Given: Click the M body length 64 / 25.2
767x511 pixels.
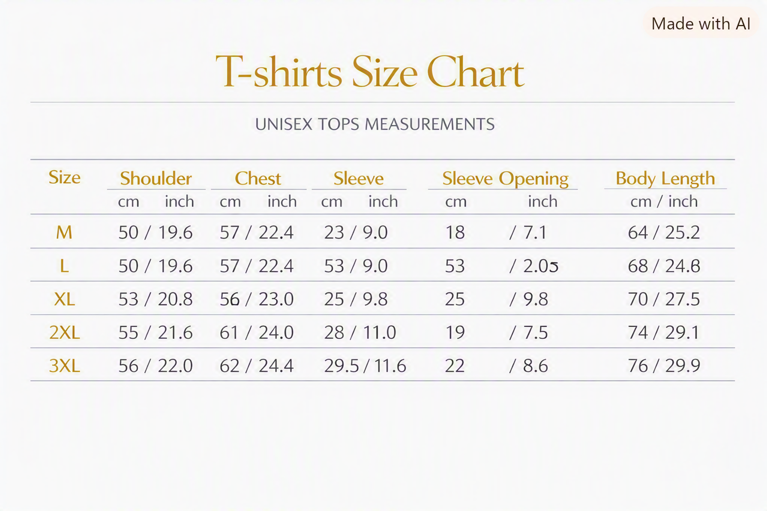Looking at the screenshot, I should [664, 232].
